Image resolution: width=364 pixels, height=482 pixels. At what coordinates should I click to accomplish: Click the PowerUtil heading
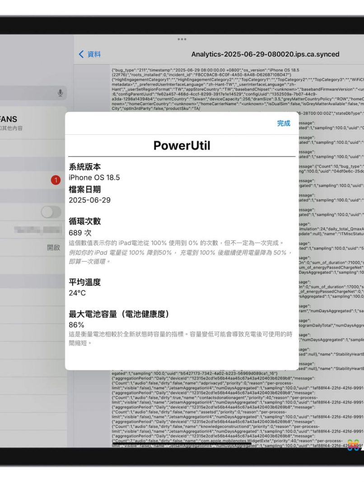pos(182,145)
